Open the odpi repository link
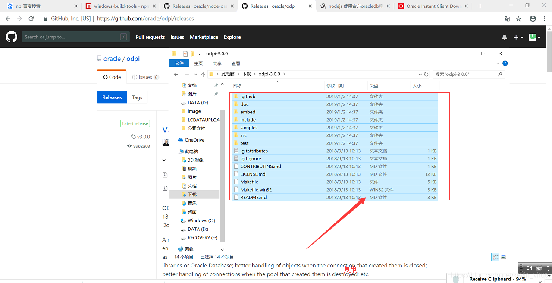The width and height of the screenshot is (552, 283). pos(133,59)
